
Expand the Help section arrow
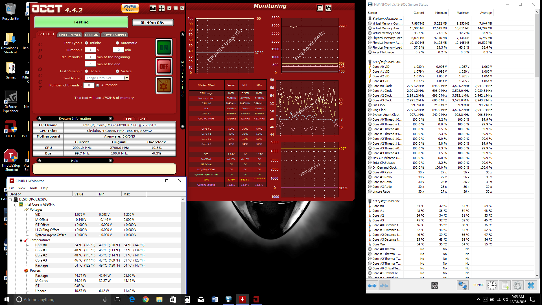pos(110,161)
